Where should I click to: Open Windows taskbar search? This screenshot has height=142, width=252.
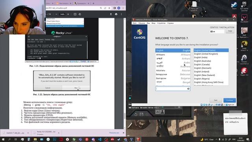coord(9,139)
